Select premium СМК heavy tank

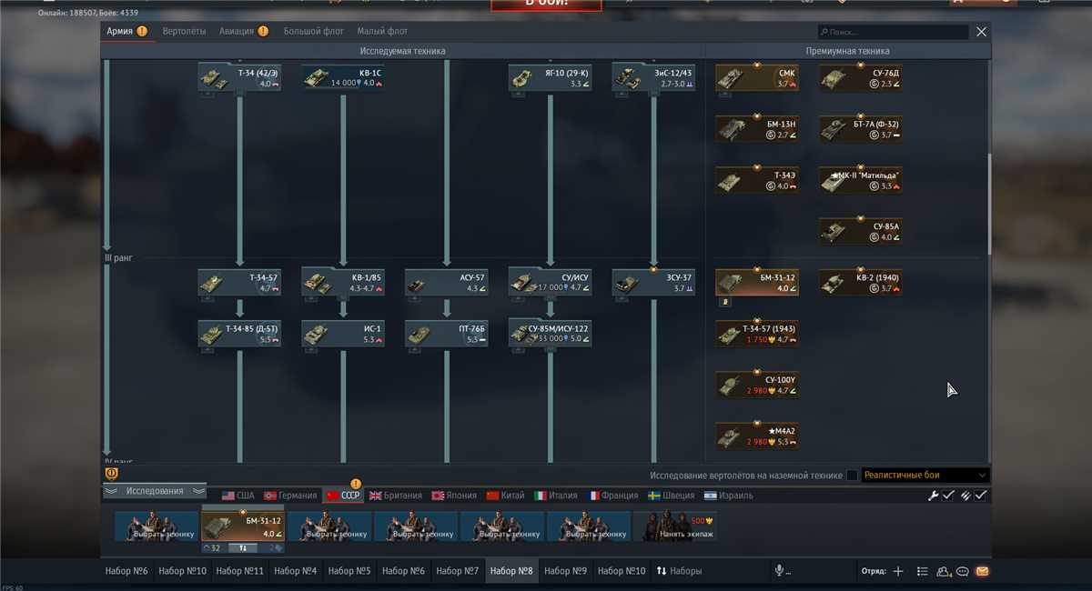[x=757, y=77]
